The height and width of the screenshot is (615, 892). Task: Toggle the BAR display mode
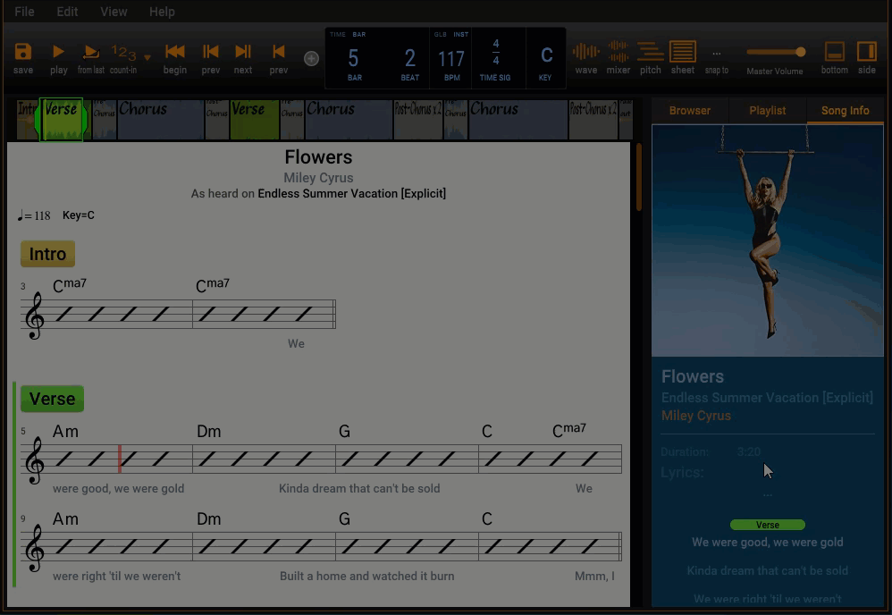[359, 34]
